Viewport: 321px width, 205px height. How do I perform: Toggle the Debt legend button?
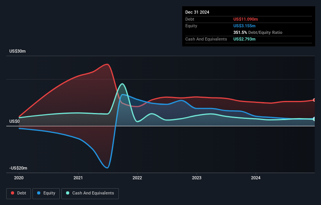pyautogui.click(x=19, y=193)
